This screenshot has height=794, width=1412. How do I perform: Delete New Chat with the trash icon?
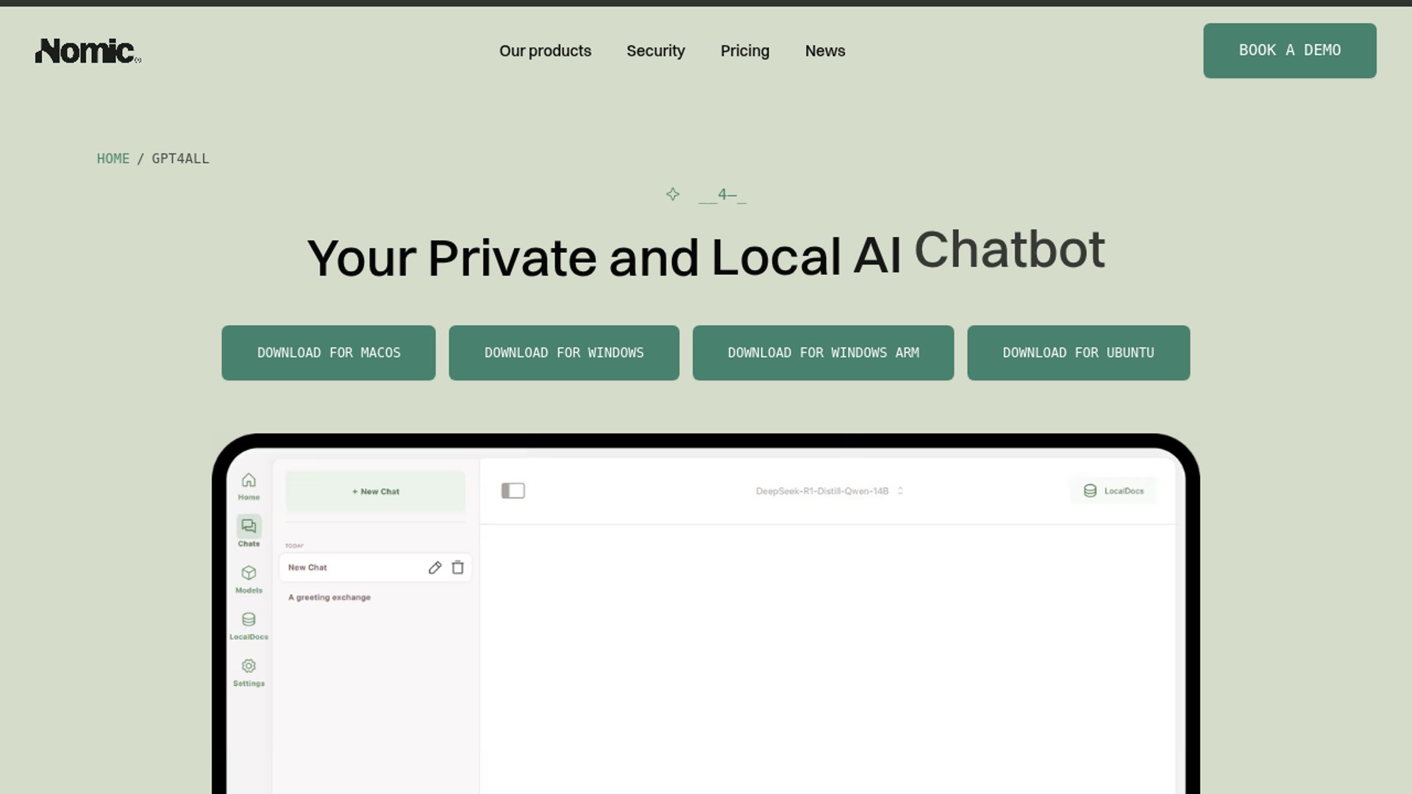(457, 568)
